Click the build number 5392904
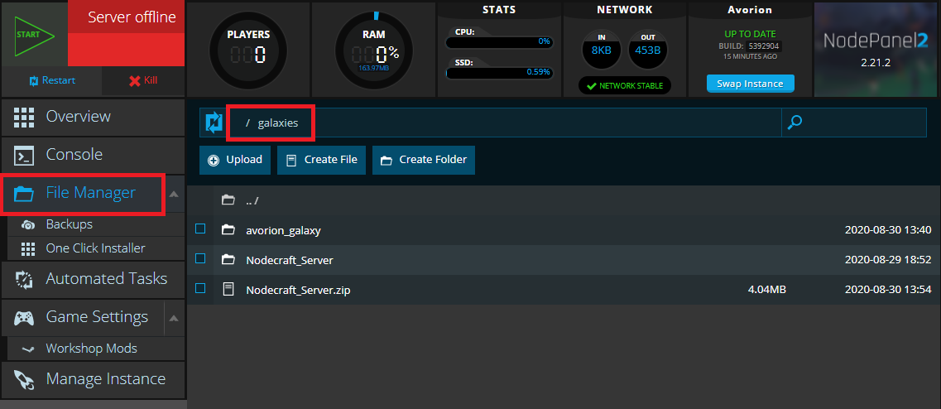The width and height of the screenshot is (941, 409). 764,46
